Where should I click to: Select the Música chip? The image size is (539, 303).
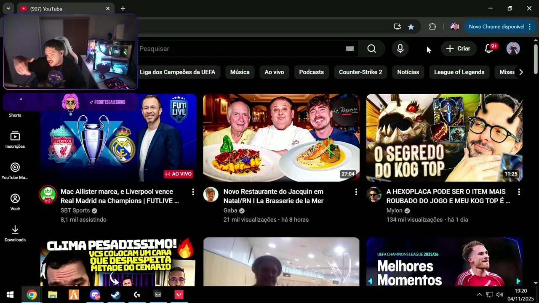pyautogui.click(x=240, y=72)
